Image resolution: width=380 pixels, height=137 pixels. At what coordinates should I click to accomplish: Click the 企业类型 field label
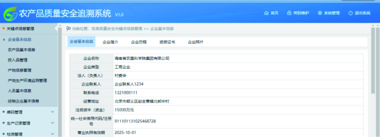click(x=91, y=67)
